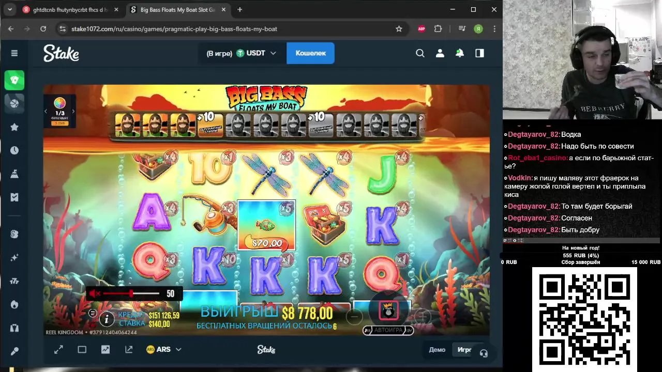
Task: Increase bet with plus button
Action: (x=422, y=316)
